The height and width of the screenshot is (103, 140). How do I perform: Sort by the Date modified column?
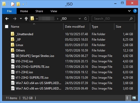(x=75, y=27)
